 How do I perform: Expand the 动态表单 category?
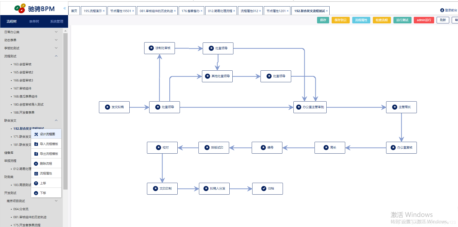click(x=56, y=40)
